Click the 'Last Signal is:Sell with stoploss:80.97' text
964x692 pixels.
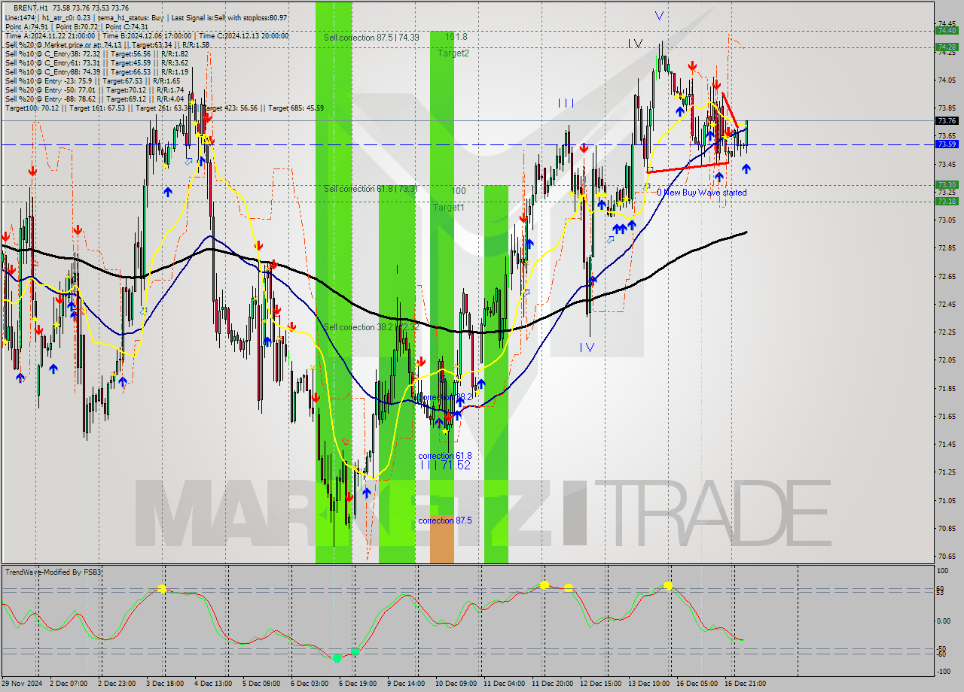229,17
